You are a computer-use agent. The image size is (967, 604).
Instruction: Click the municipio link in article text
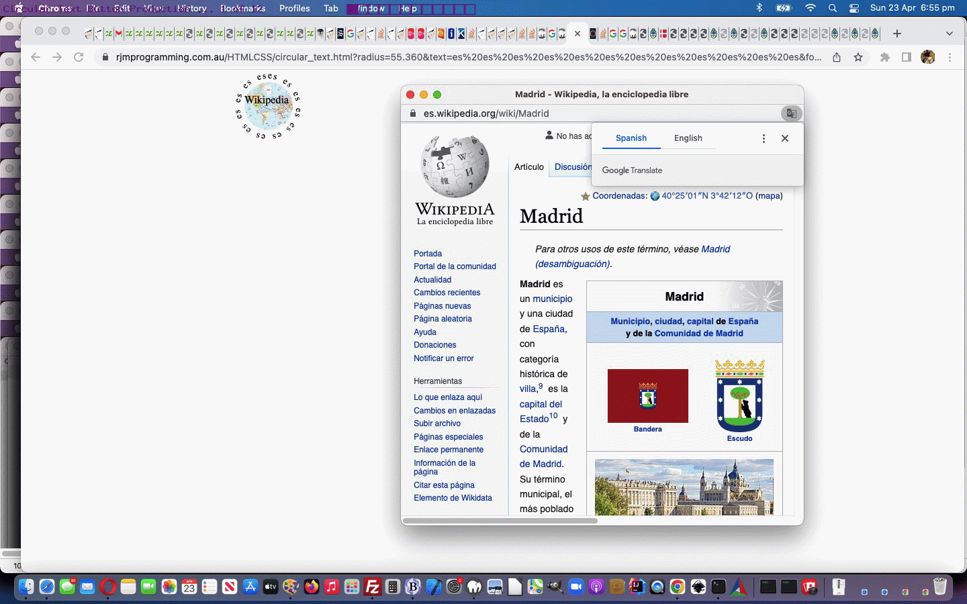pos(553,299)
